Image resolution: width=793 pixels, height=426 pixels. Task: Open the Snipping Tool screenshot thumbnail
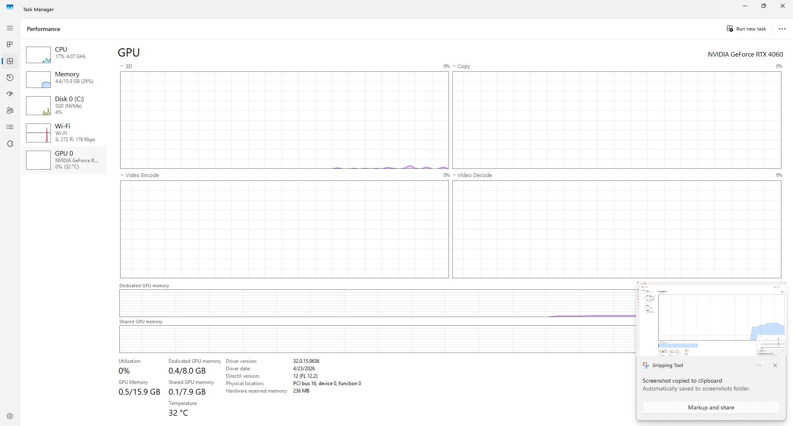(711, 319)
